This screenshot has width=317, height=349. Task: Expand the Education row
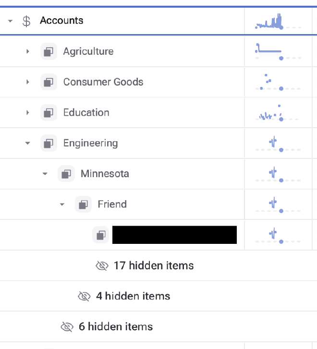click(28, 113)
